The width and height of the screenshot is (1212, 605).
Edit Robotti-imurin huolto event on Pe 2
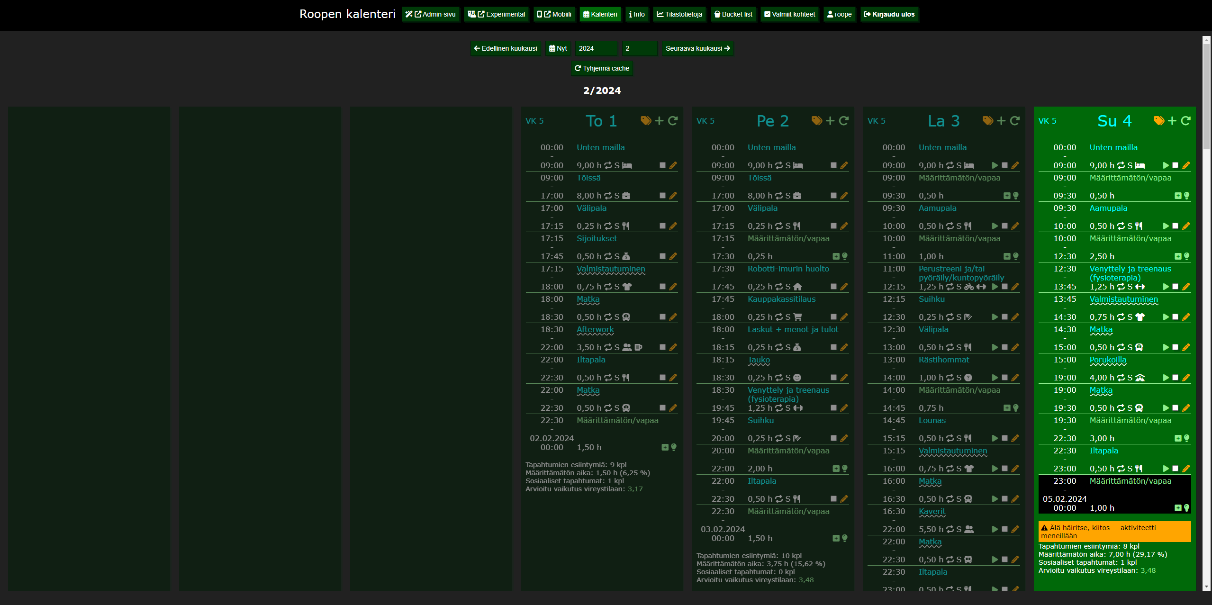(x=844, y=287)
